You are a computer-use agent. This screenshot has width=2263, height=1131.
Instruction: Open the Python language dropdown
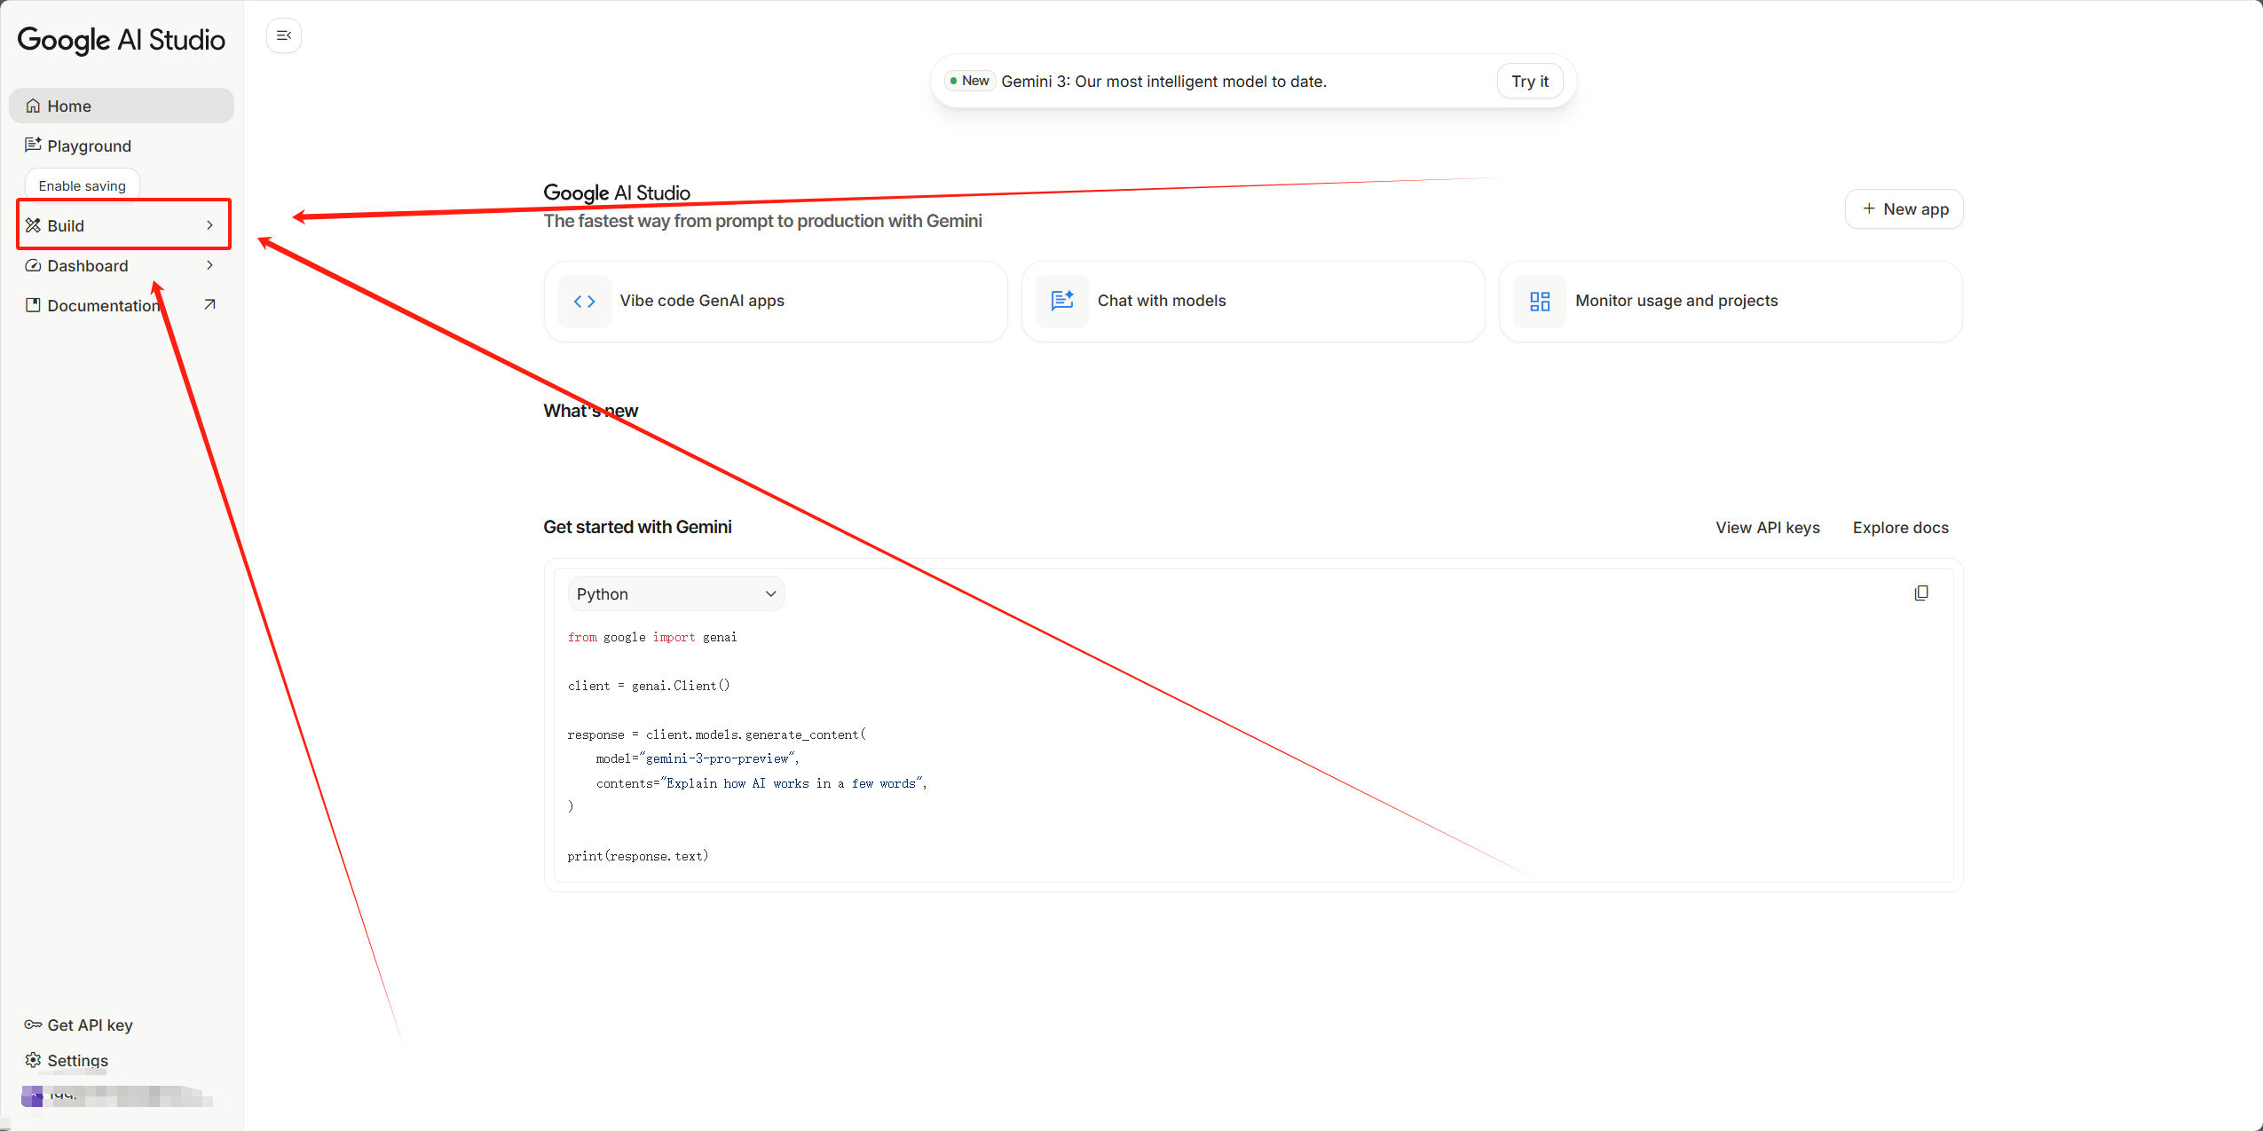click(x=676, y=593)
